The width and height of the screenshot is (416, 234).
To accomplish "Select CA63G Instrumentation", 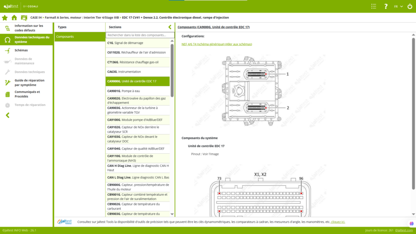I will 138,72.
